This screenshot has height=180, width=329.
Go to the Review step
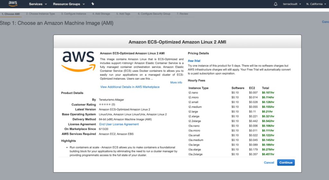(182, 14)
